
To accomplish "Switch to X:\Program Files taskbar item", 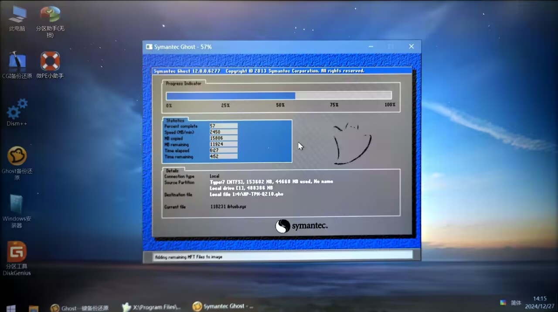I will [151, 307].
